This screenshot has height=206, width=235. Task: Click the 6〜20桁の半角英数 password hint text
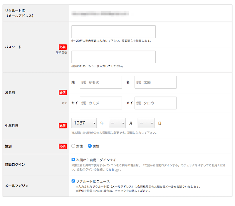tap(111, 41)
